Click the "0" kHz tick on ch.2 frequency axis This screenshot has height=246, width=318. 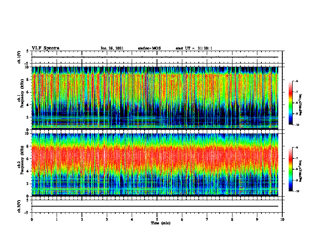coord(28,196)
